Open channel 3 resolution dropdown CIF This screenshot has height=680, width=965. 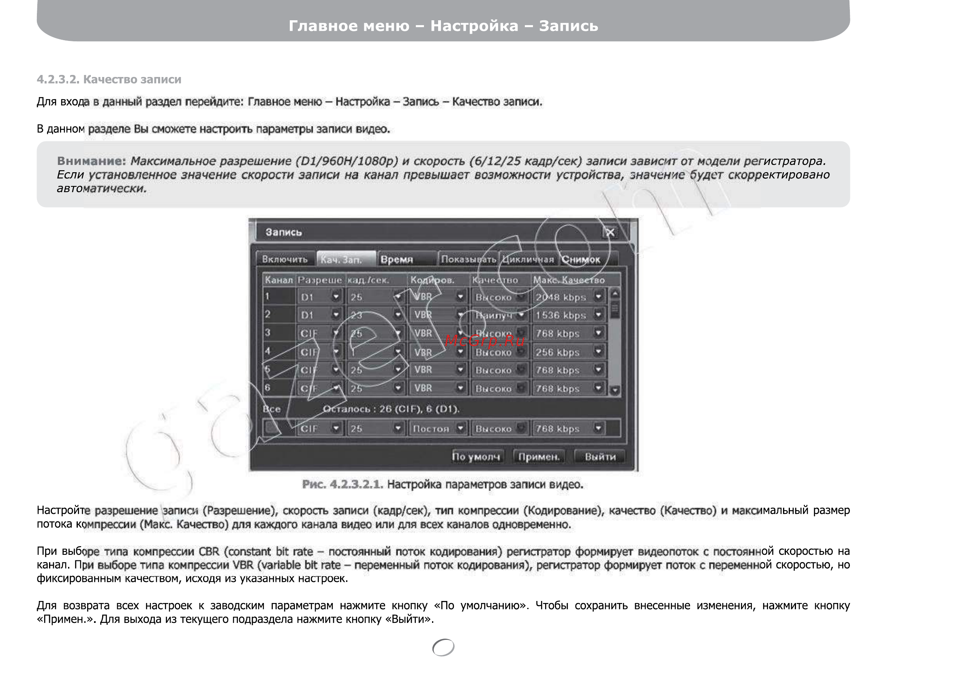pos(320,333)
